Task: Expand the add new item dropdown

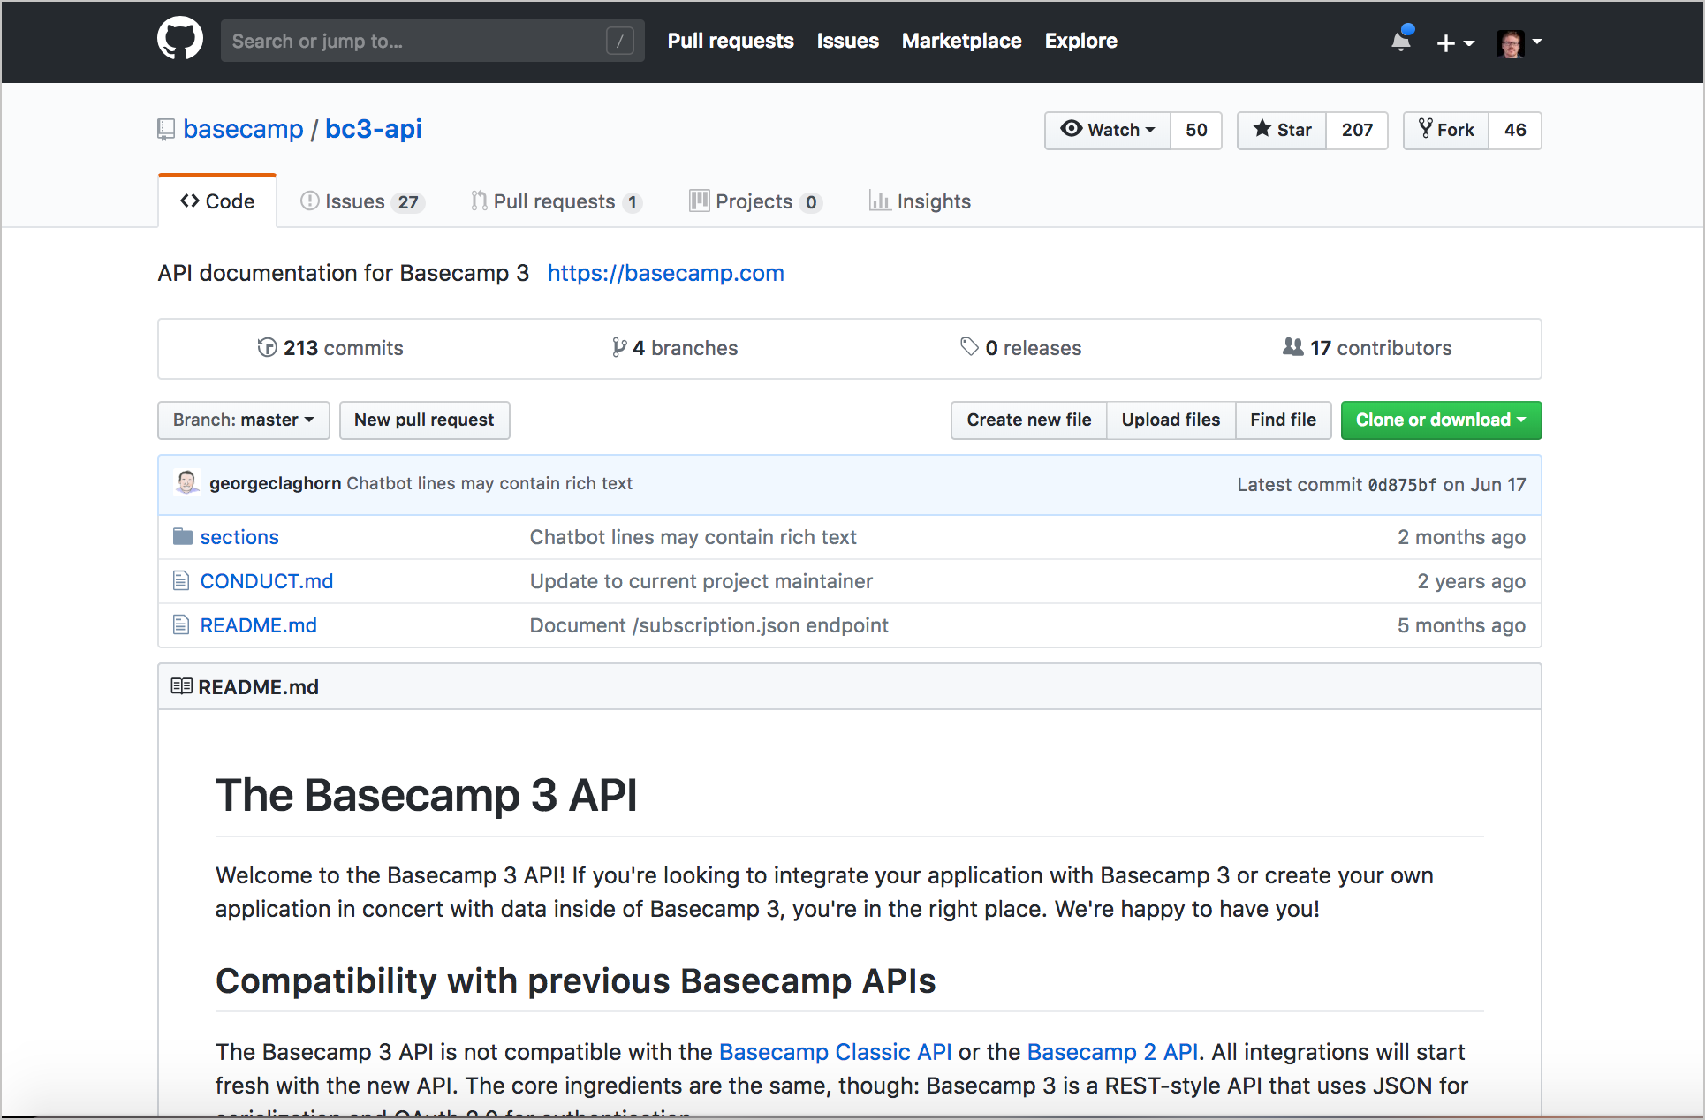Action: (x=1452, y=40)
